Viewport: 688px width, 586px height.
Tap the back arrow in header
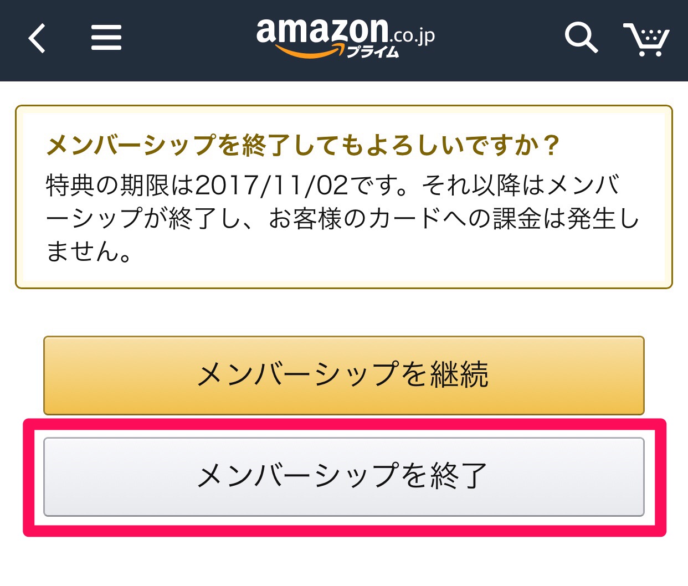pyautogui.click(x=37, y=39)
